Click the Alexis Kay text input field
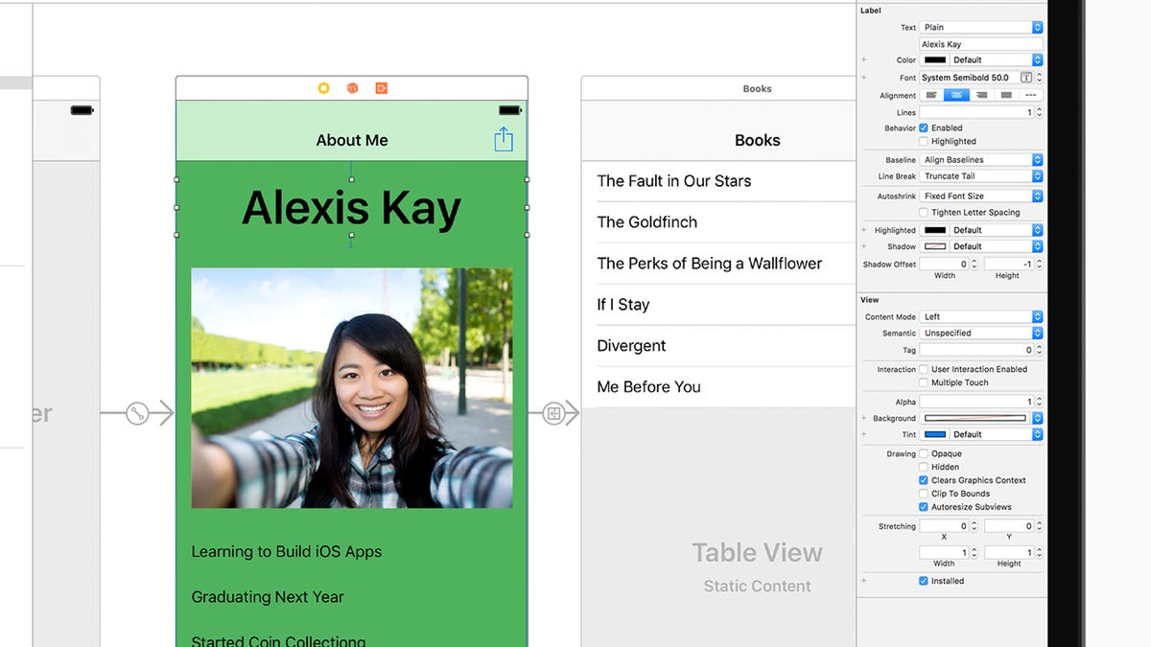Screen dimensions: 1151x647 click(x=980, y=44)
